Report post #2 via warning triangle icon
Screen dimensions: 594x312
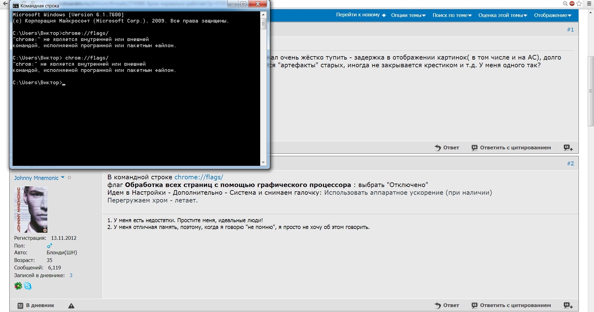pos(71,306)
